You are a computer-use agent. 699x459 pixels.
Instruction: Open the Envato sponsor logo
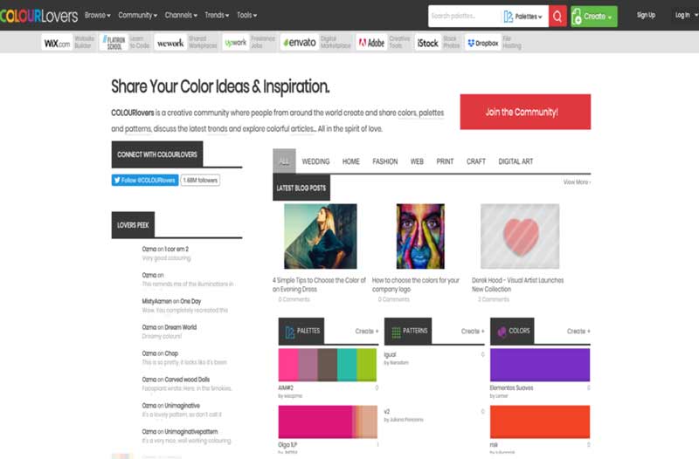coord(300,43)
